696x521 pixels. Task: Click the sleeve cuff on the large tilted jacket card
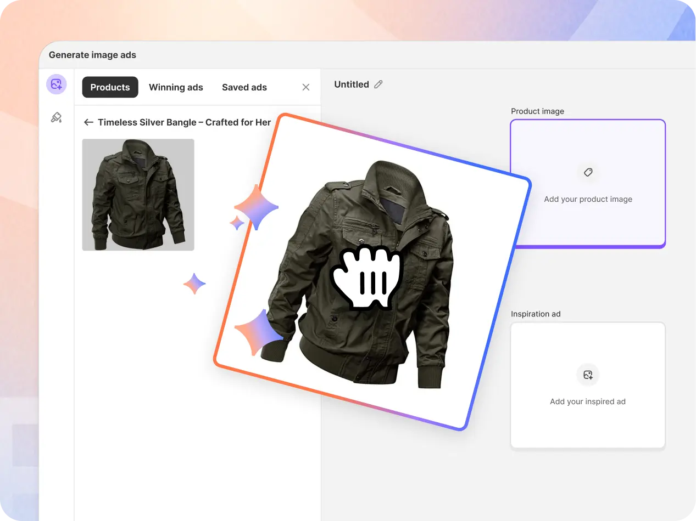430,377
